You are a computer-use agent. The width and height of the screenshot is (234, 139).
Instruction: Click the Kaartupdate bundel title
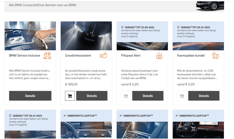(191, 55)
